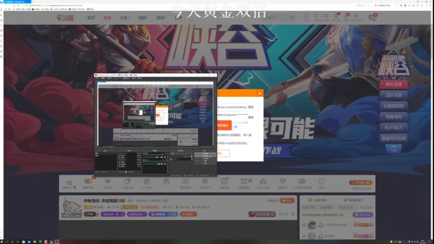Screen dimensions: 434x244
Task: Click the streamer catfish avatar thumbnail
Action: [72, 208]
